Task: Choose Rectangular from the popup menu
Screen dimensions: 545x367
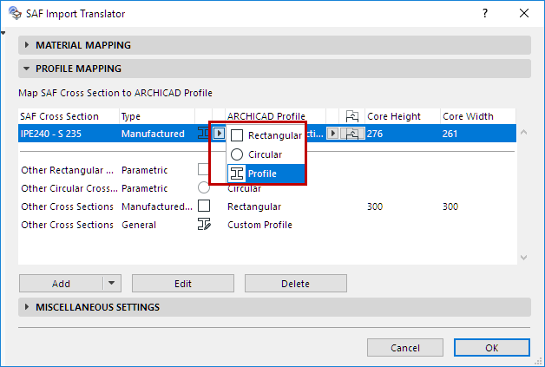Action: click(x=266, y=135)
